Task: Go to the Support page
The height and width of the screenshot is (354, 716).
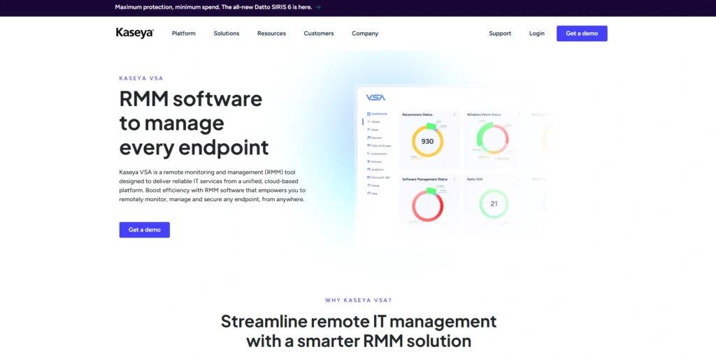Action: [x=500, y=34]
